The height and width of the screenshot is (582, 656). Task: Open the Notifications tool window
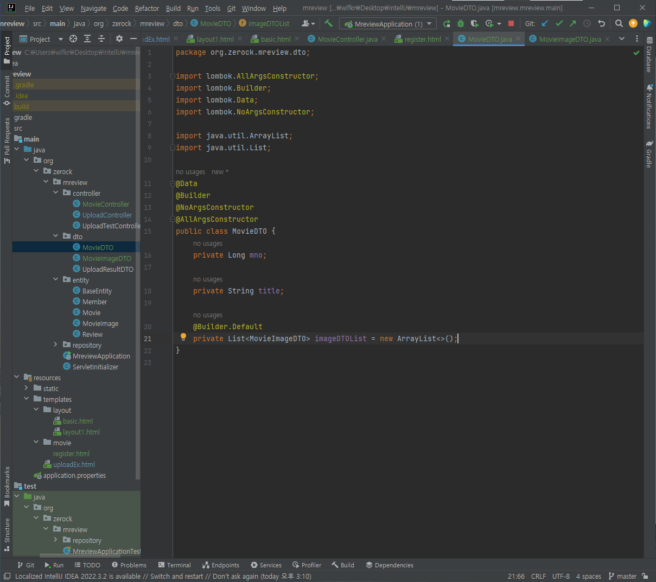649,106
